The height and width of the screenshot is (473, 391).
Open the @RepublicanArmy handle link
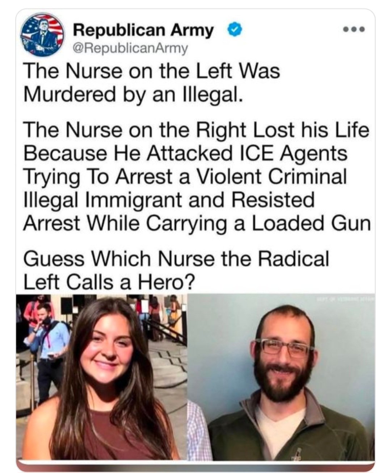(131, 48)
